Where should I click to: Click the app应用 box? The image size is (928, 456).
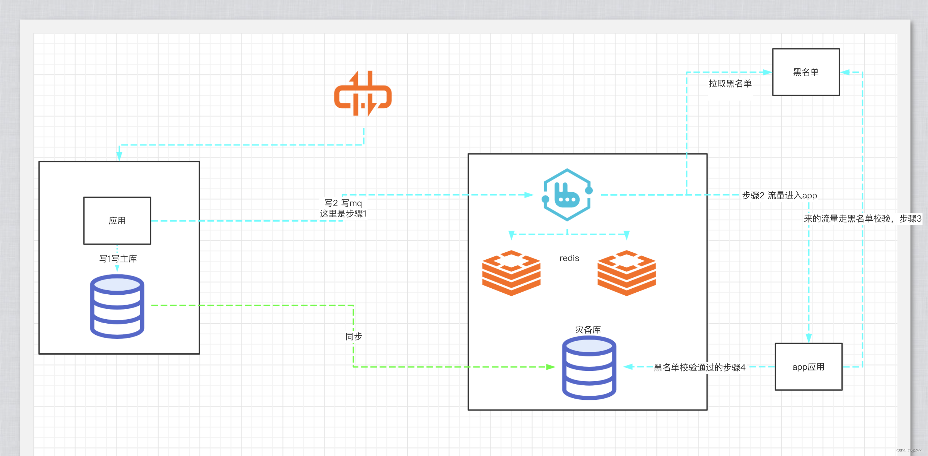[808, 367]
